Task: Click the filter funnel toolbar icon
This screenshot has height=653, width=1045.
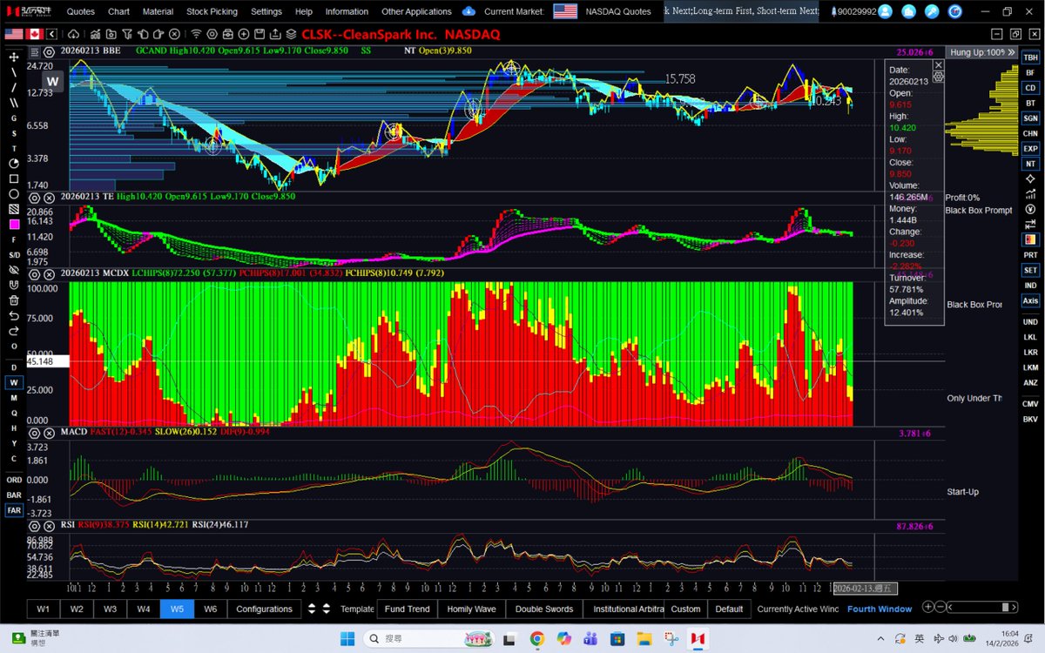Action: coord(127,34)
